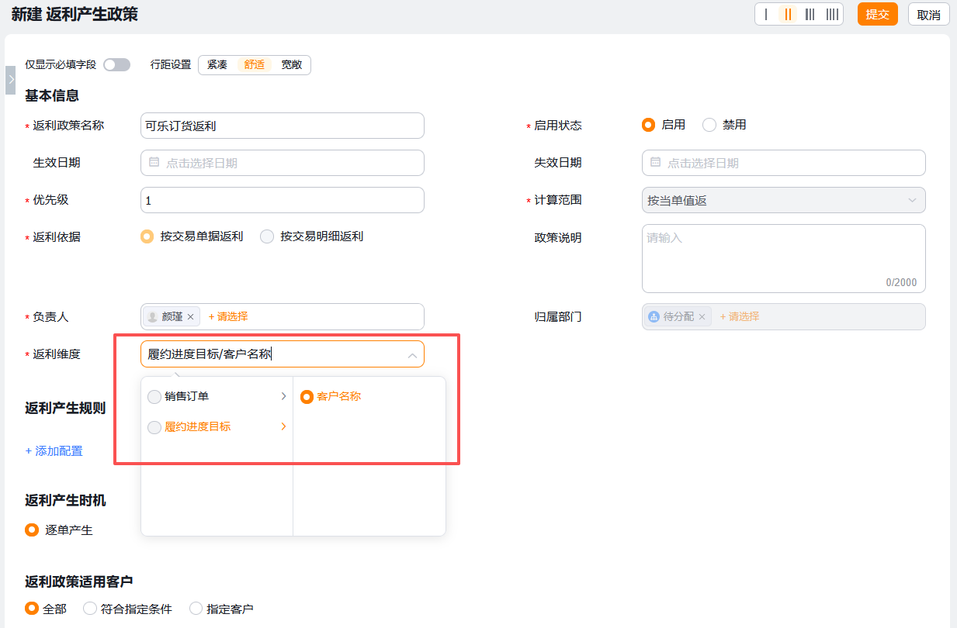
Task: Select 禁用 radio button
Action: [709, 125]
